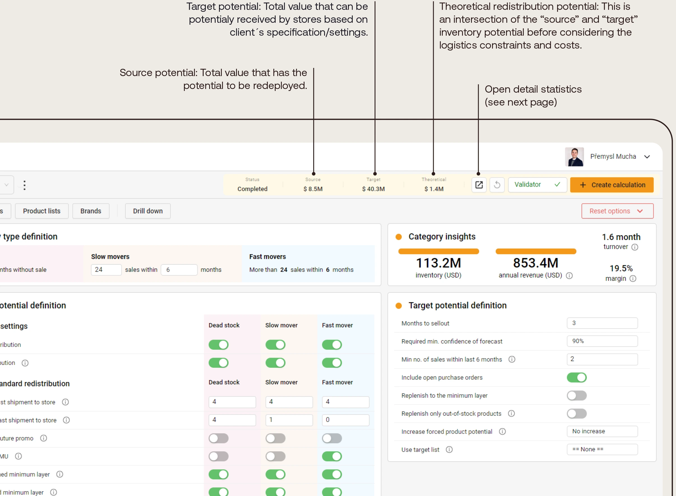Click the Validator checkmark icon
Image resolution: width=676 pixels, height=496 pixels.
pos(557,184)
